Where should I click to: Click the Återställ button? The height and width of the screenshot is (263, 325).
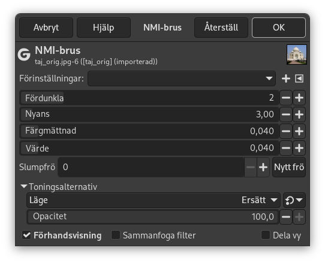tap(221, 28)
